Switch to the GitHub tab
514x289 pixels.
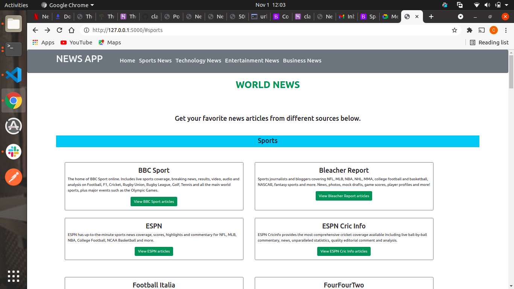(150, 17)
